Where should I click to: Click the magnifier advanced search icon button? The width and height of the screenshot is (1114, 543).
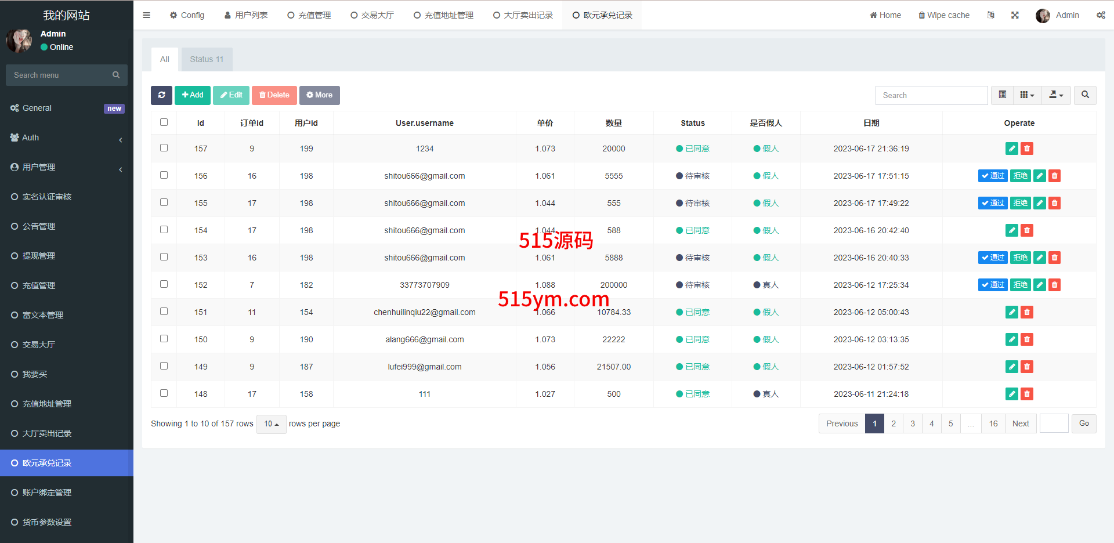1084,95
